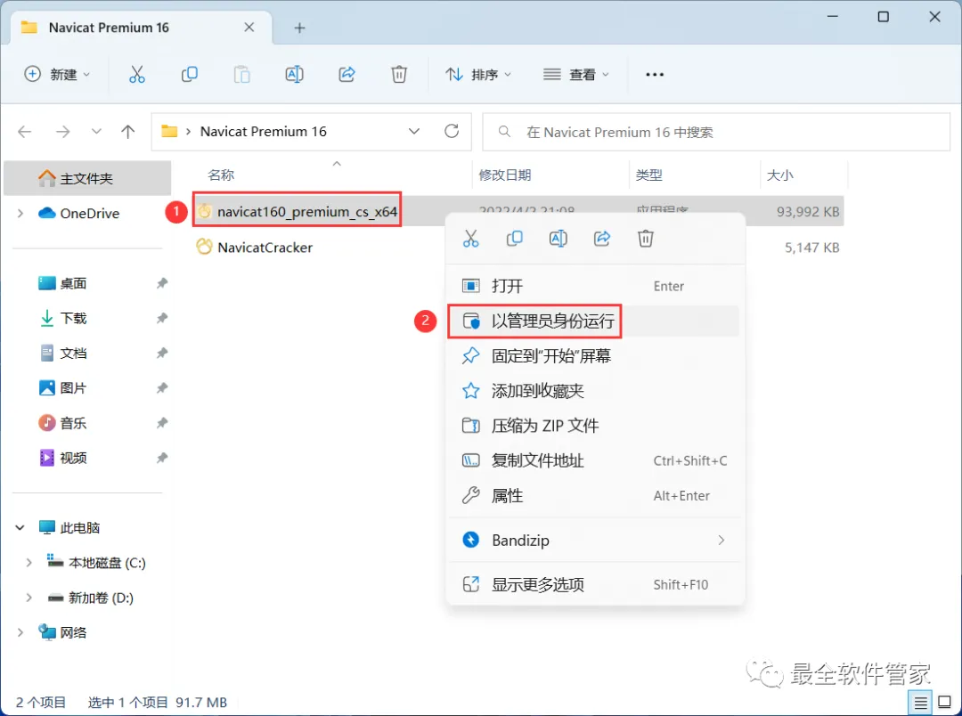Expand the address bar history dropdown
The image size is (962, 716).
pos(414,131)
